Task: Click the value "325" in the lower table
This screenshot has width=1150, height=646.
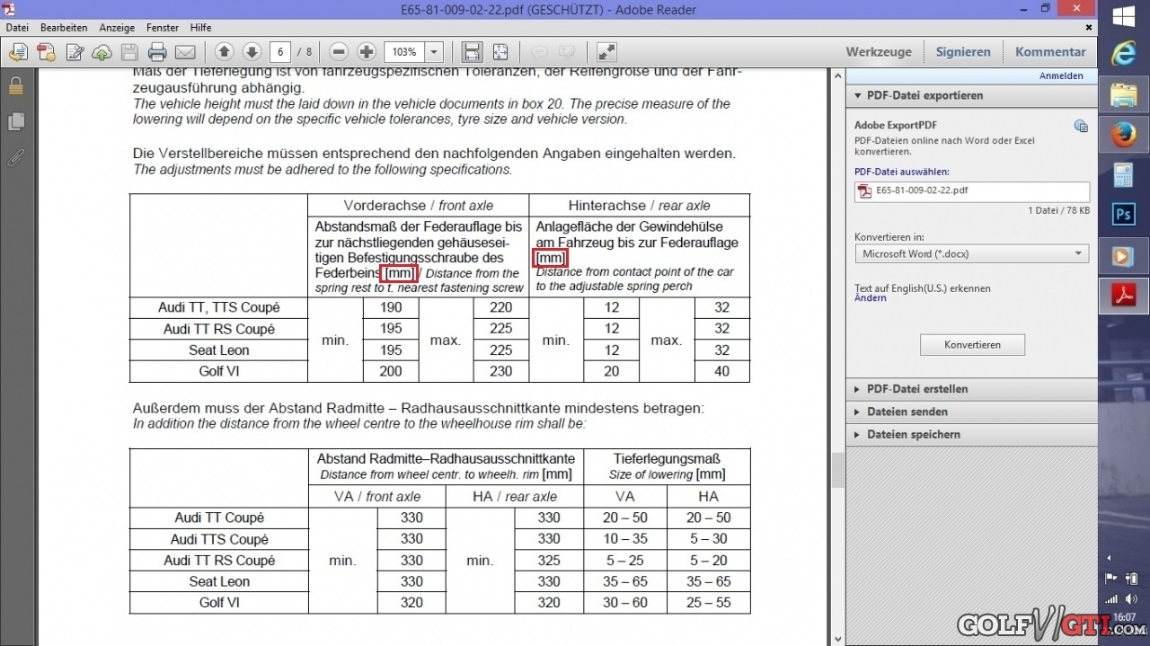Action: point(548,560)
